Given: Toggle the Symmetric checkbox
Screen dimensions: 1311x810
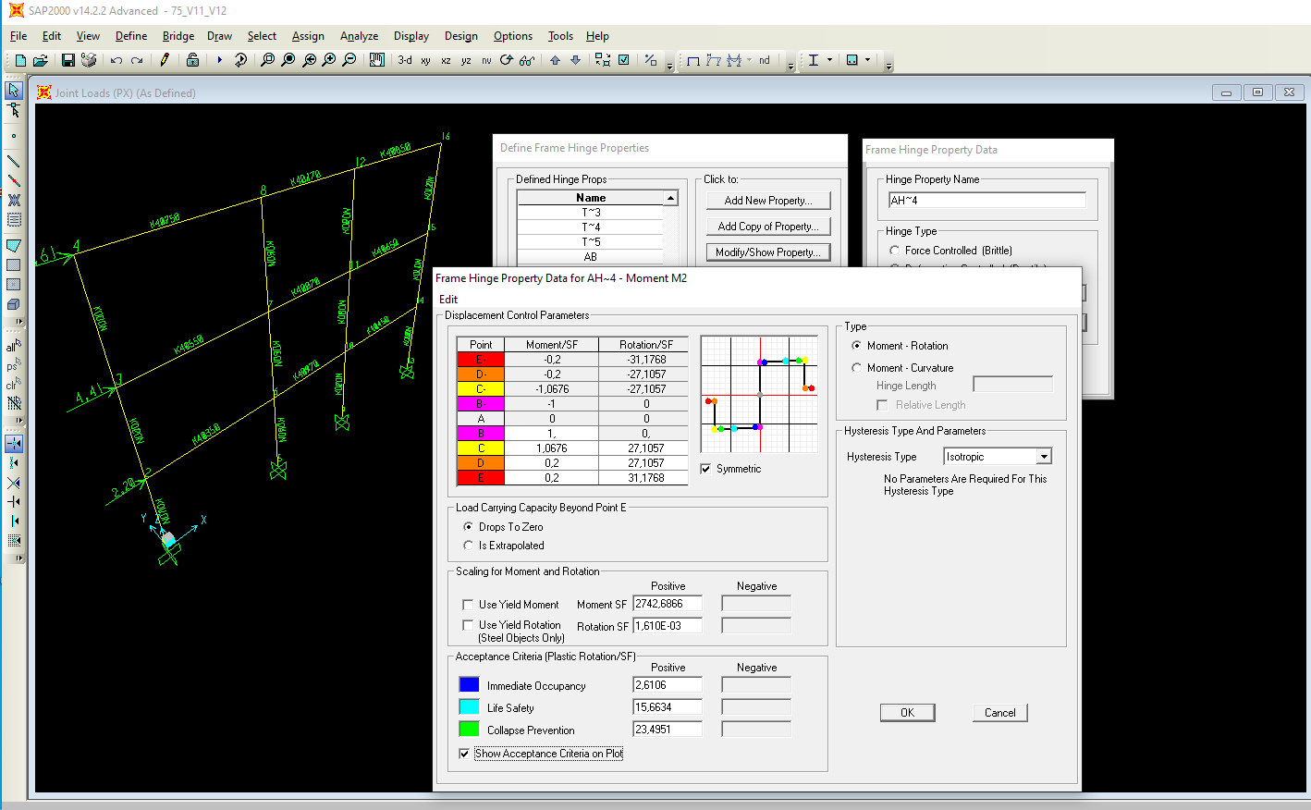Looking at the screenshot, I should (x=705, y=469).
